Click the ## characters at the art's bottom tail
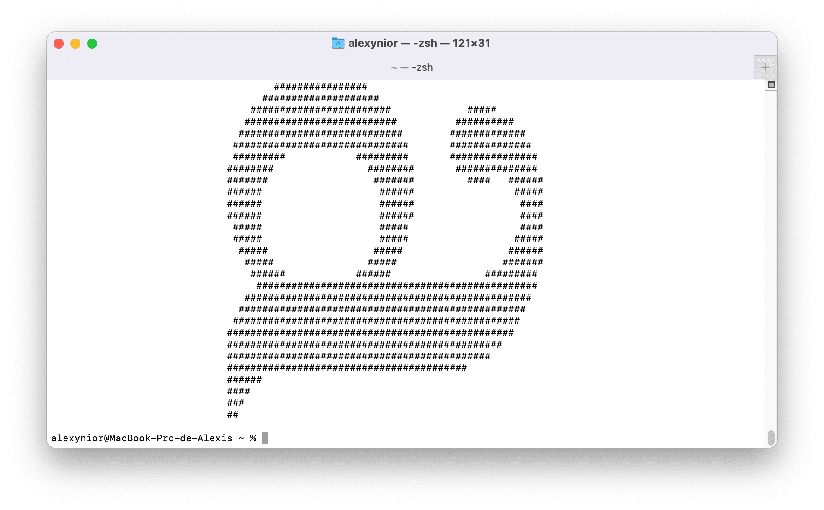This screenshot has width=824, height=510. pos(233,415)
